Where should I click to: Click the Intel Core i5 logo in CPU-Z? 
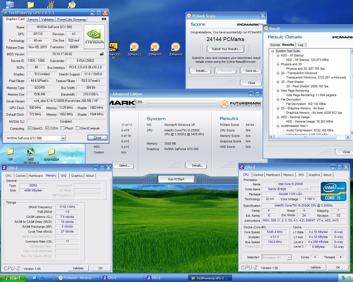click(x=333, y=191)
